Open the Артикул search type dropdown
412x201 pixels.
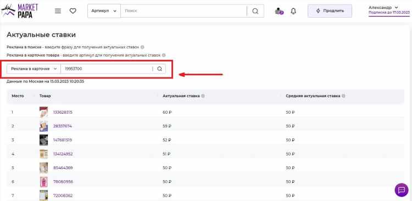click(104, 11)
